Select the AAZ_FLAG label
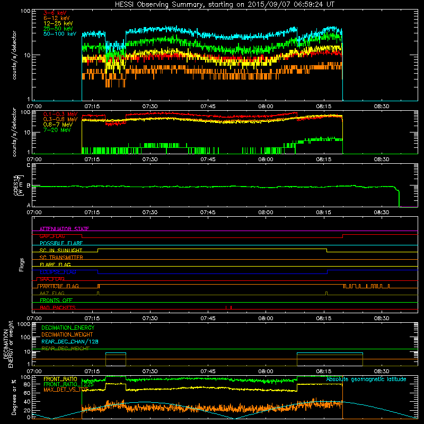This screenshot has width=424, height=424. [x=52, y=293]
